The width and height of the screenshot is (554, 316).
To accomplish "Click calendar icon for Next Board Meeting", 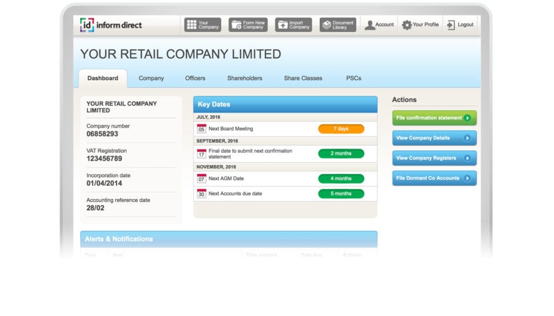I will (202, 128).
